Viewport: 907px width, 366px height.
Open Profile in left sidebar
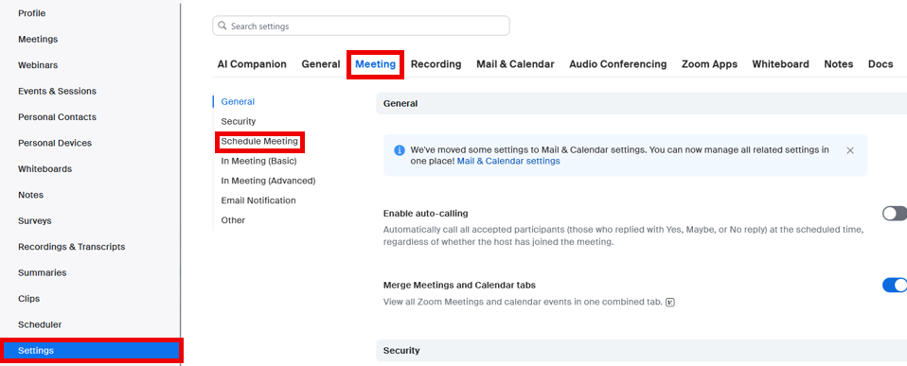coord(32,13)
